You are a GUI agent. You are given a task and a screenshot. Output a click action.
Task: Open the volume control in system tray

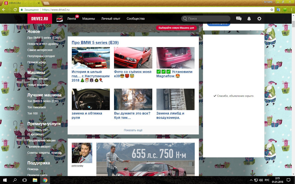(x=261, y=180)
